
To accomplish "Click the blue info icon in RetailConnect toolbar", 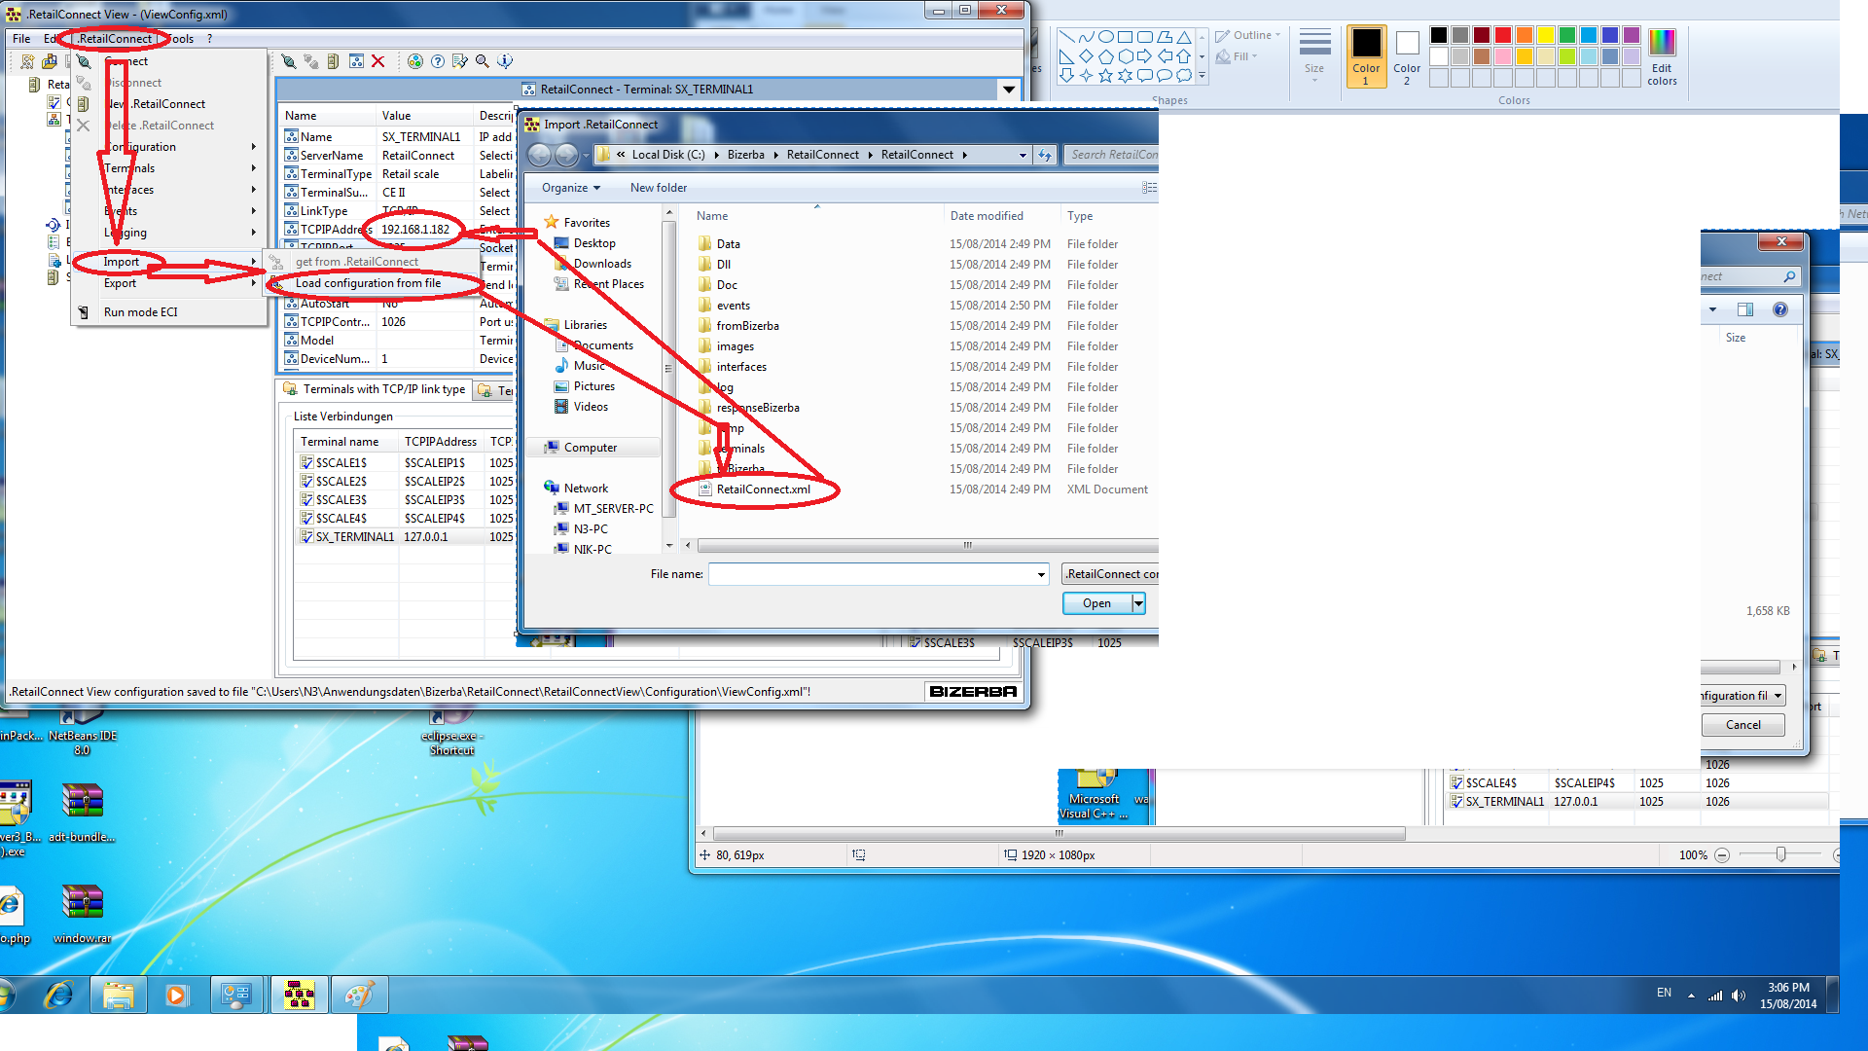I will pyautogui.click(x=505, y=61).
